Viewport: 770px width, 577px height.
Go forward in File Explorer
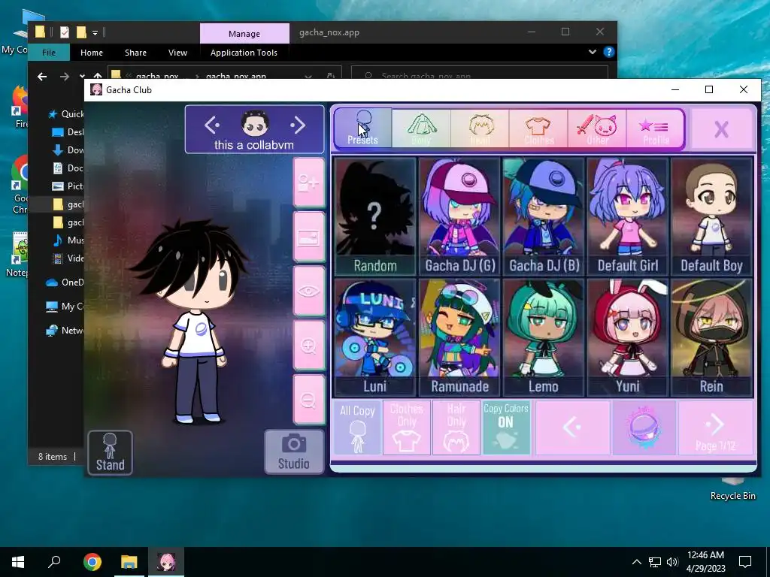(65, 77)
